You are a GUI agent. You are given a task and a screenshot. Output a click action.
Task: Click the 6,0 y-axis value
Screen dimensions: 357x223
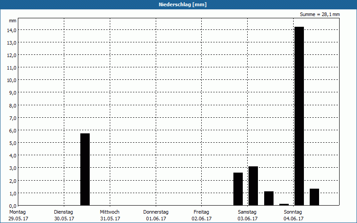pos(12,131)
